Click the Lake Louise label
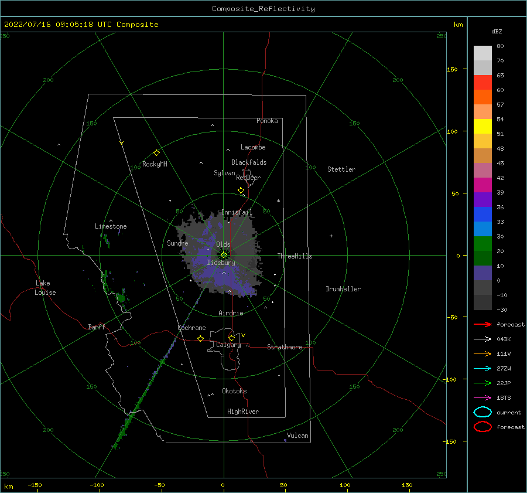Screen dimensions: 527x493 pyautogui.click(x=45, y=288)
